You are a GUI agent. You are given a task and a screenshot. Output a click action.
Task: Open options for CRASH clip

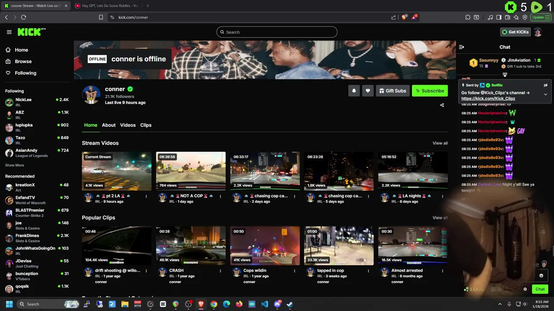point(220,271)
